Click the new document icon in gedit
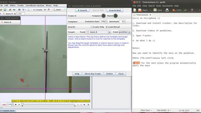 click(135, 10)
